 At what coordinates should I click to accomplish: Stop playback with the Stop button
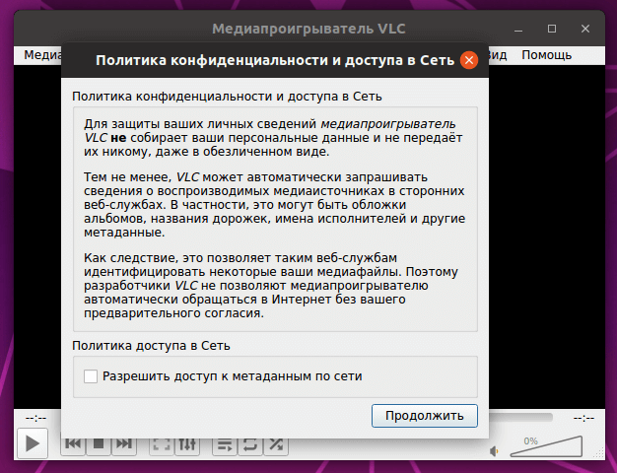point(99,443)
